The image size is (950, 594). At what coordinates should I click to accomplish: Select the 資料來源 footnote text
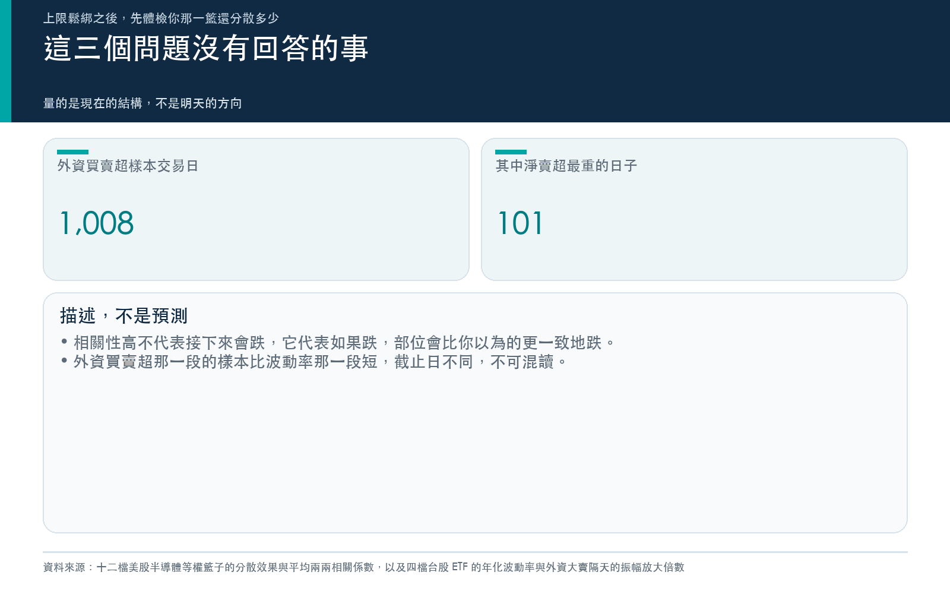coord(364,567)
